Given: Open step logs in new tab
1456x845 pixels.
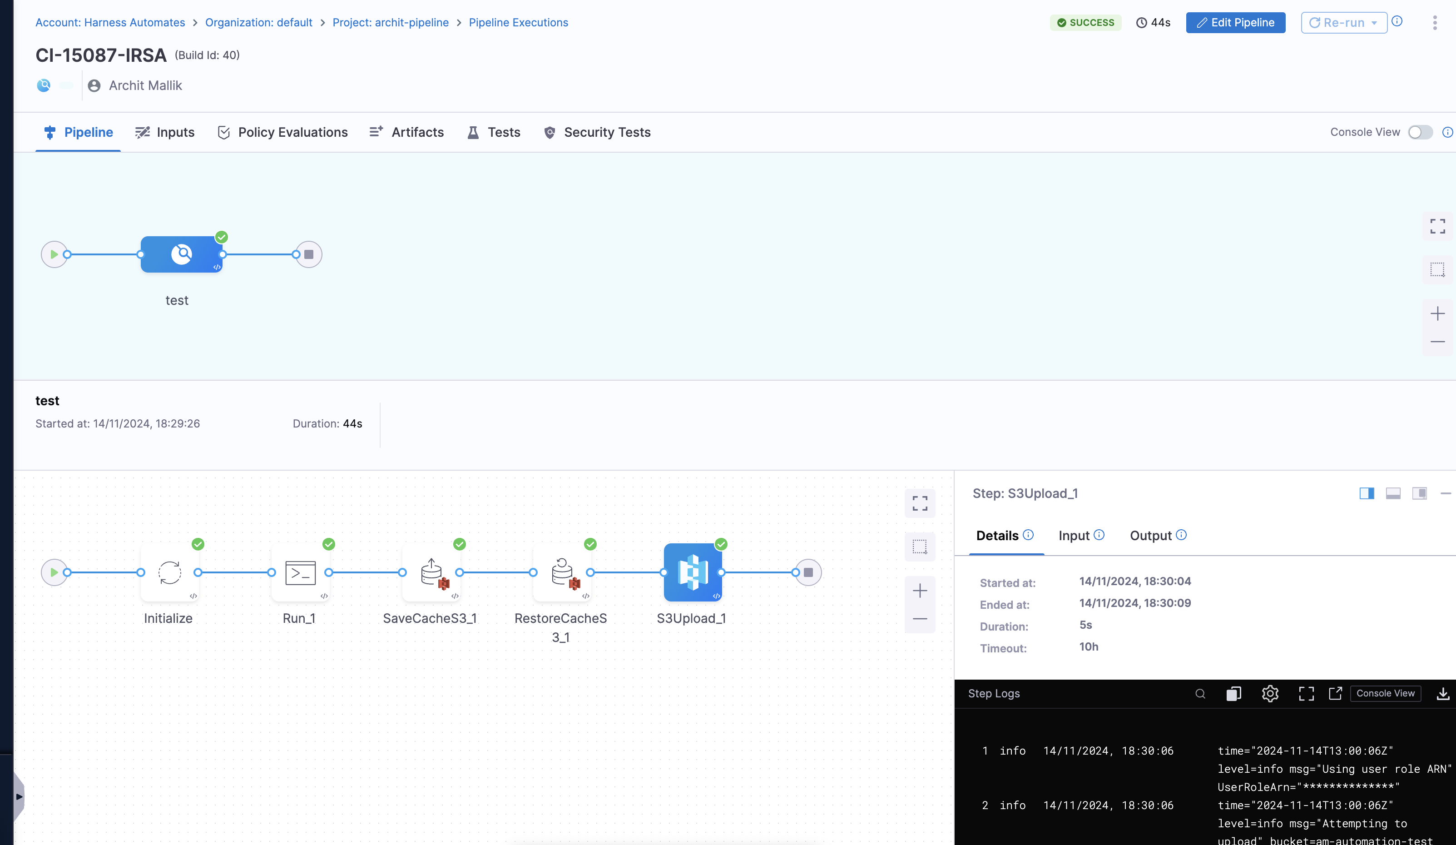Looking at the screenshot, I should pos(1335,693).
